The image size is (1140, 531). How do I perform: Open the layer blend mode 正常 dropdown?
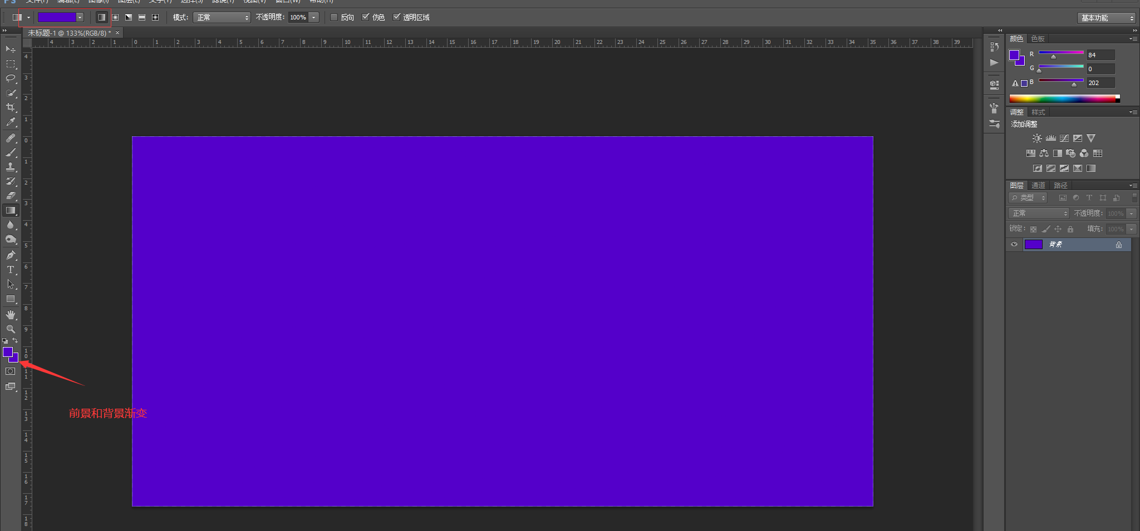(1039, 214)
